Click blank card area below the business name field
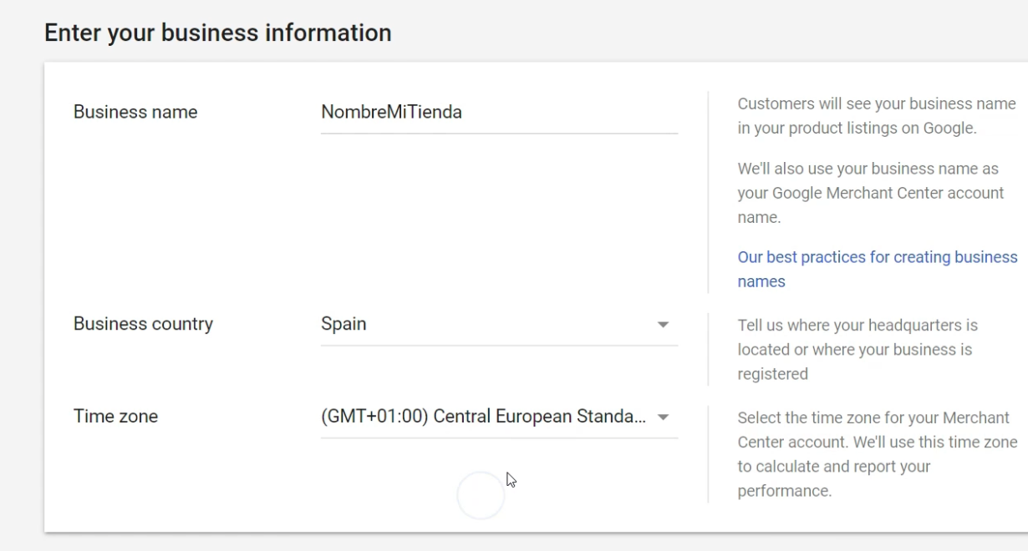Image resolution: width=1028 pixels, height=551 pixels. 499,217
